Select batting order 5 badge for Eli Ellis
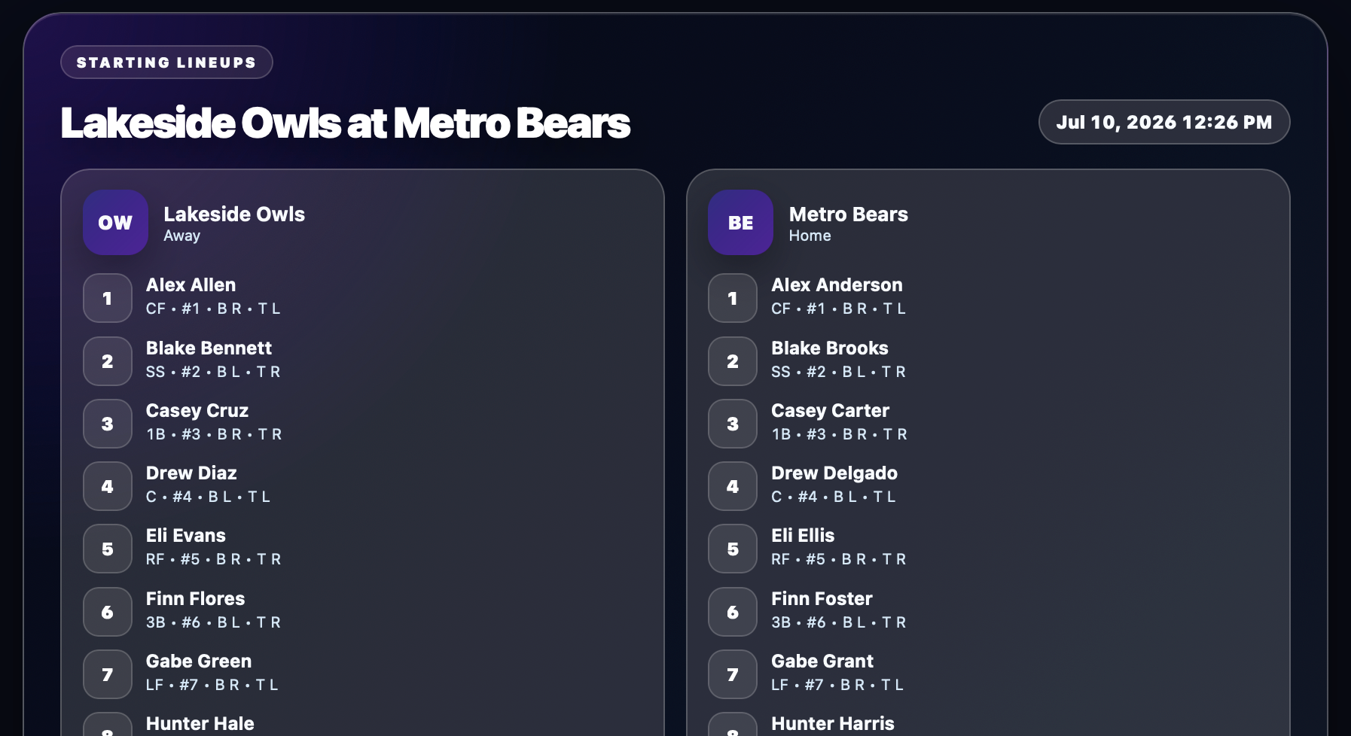 coord(733,549)
